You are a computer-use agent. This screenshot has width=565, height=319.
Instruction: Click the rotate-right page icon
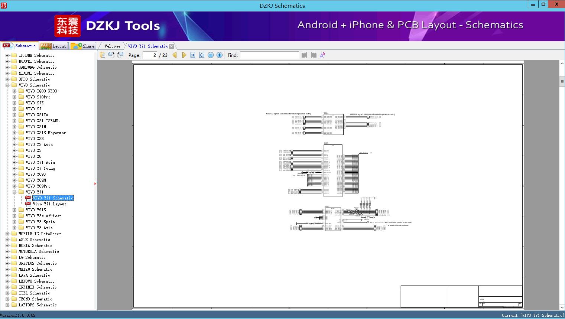point(120,55)
